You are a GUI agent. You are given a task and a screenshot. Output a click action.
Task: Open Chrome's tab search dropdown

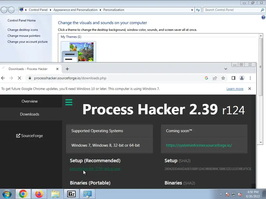(x=226, y=69)
